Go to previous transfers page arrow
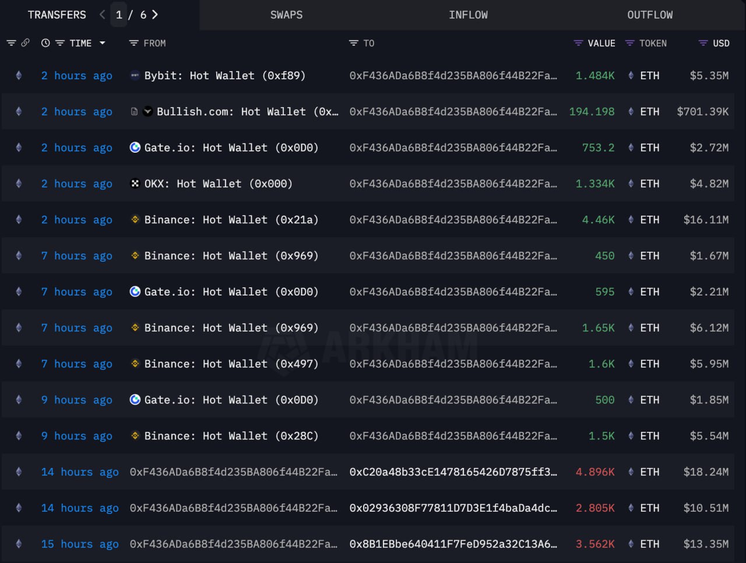Viewport: 746px width, 563px height. pyautogui.click(x=103, y=15)
